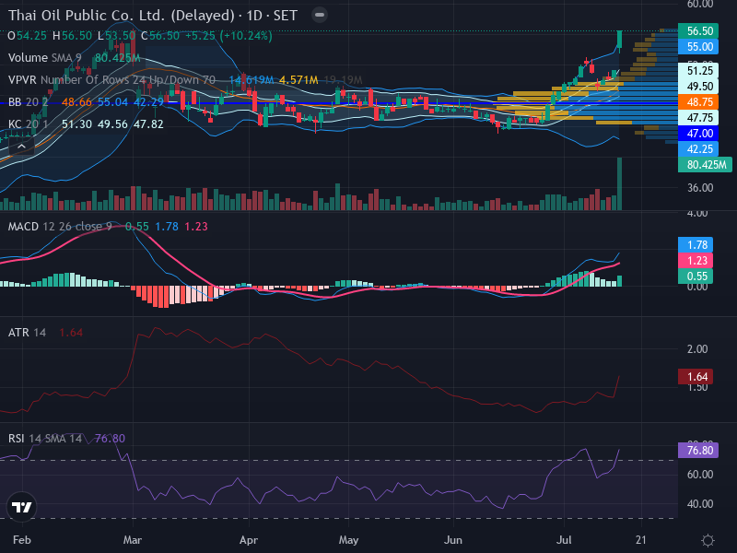Open Thai Oil Public Co. Ltd. symbol title
This screenshot has height=553, width=737.
click(x=153, y=16)
